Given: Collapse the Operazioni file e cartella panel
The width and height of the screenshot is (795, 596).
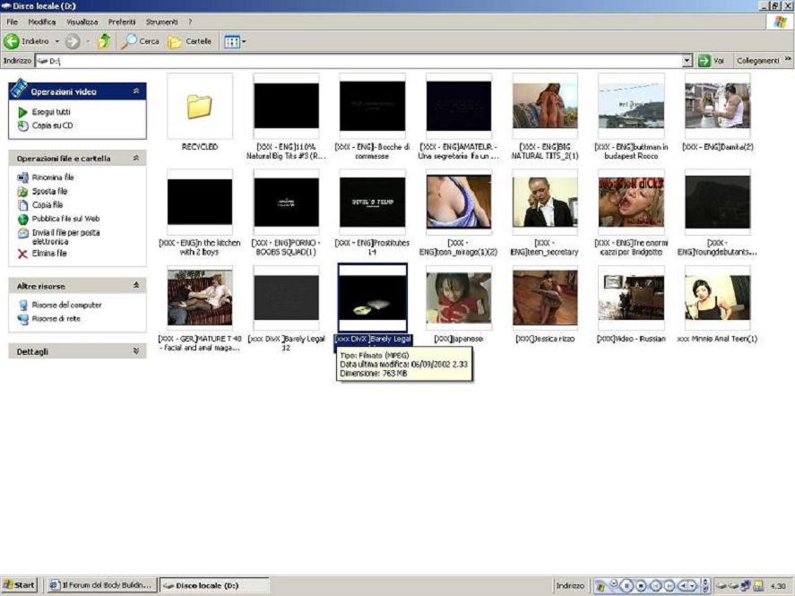Looking at the screenshot, I should pos(136,159).
